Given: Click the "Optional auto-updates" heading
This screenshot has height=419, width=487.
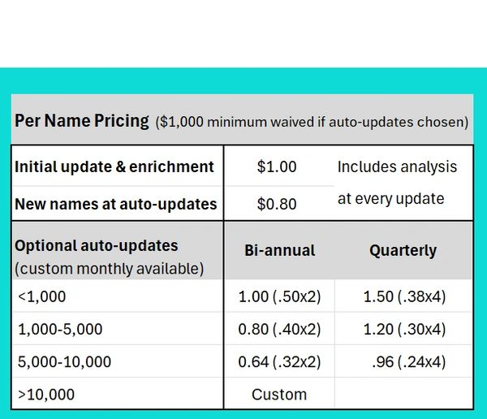Looking at the screenshot, I should pos(97,245).
